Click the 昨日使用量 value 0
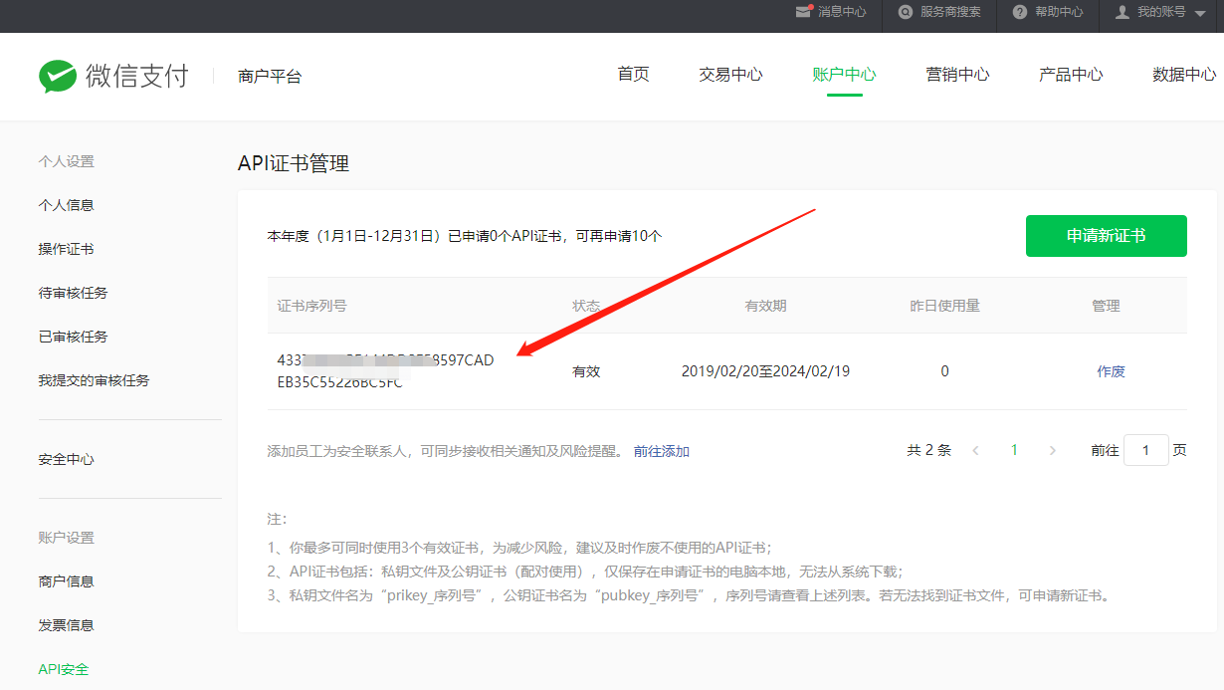 tap(944, 371)
